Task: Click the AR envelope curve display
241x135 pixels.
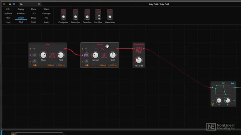Action: click(223, 90)
